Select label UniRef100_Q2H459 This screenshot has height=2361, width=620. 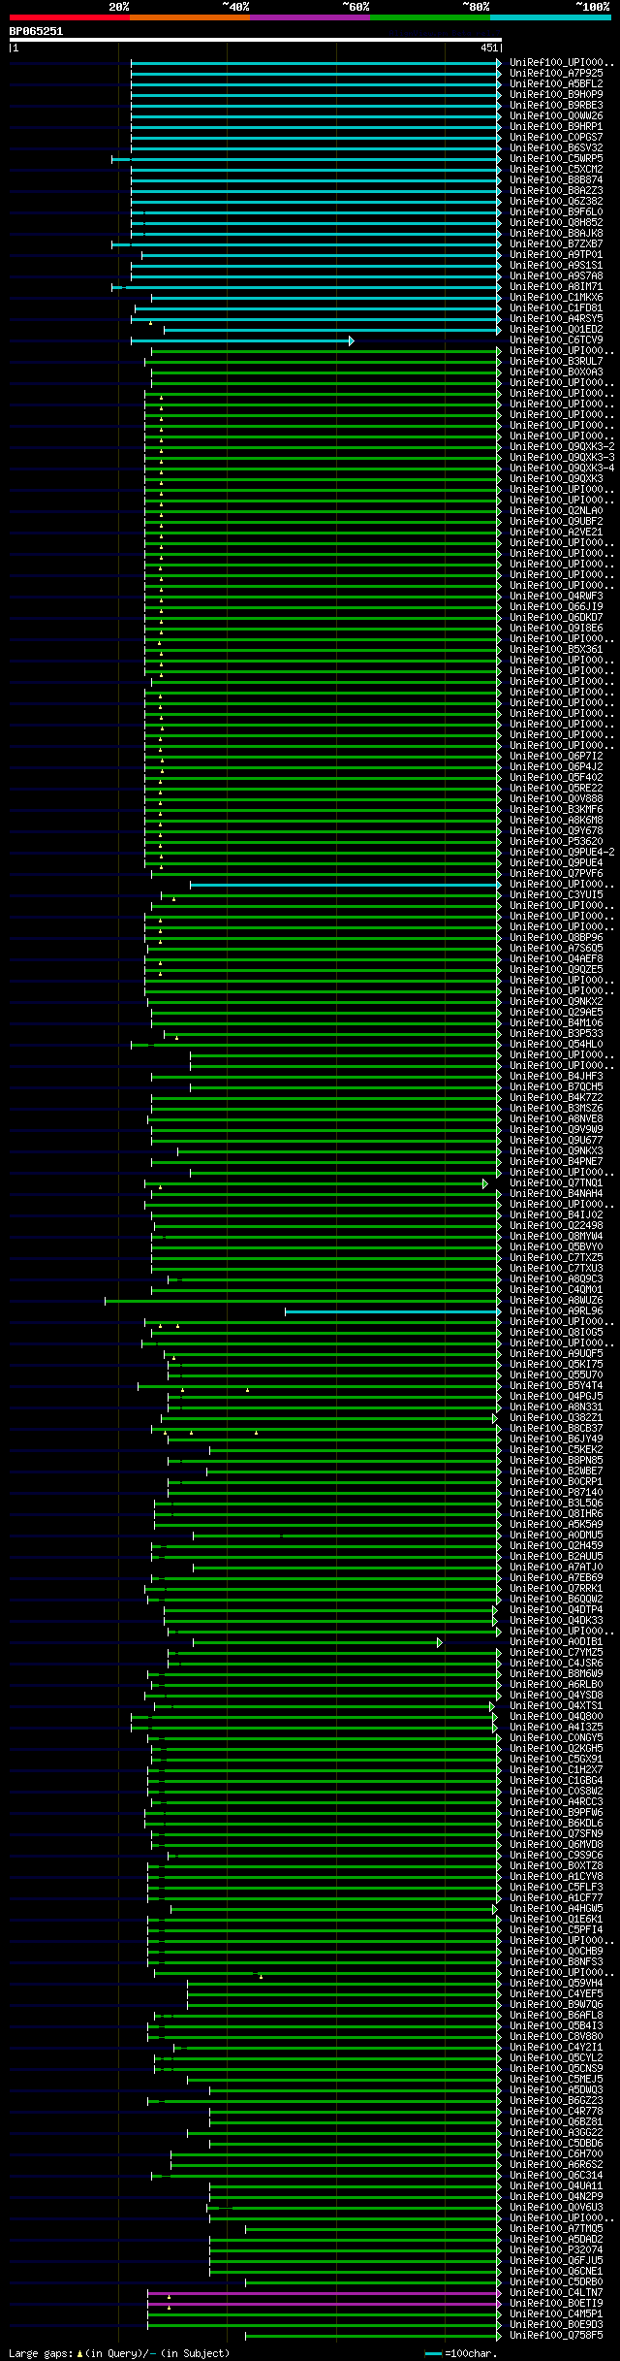pyautogui.click(x=556, y=1547)
